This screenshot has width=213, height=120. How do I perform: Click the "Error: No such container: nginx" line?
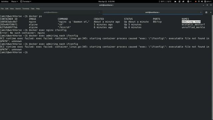pyautogui.click(x=22, y=33)
